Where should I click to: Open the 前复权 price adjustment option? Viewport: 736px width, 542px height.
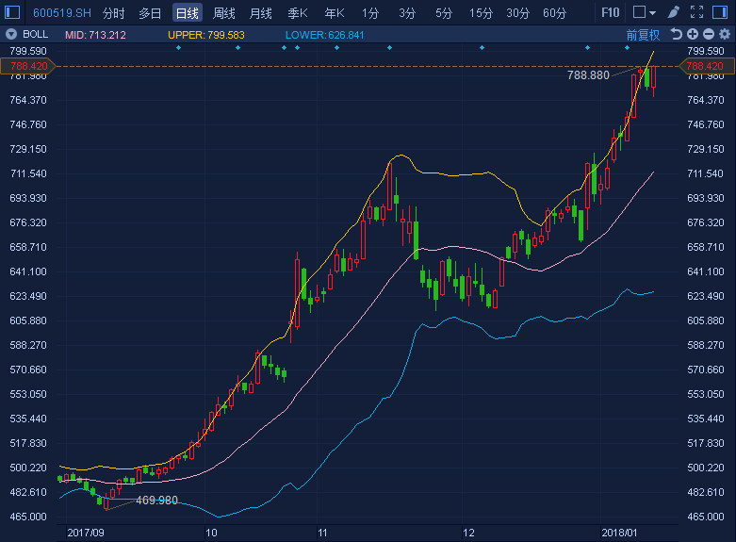point(643,35)
